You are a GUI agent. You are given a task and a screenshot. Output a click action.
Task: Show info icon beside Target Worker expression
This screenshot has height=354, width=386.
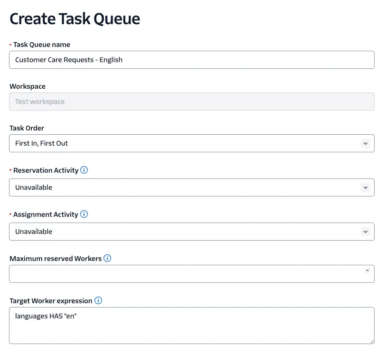point(98,300)
